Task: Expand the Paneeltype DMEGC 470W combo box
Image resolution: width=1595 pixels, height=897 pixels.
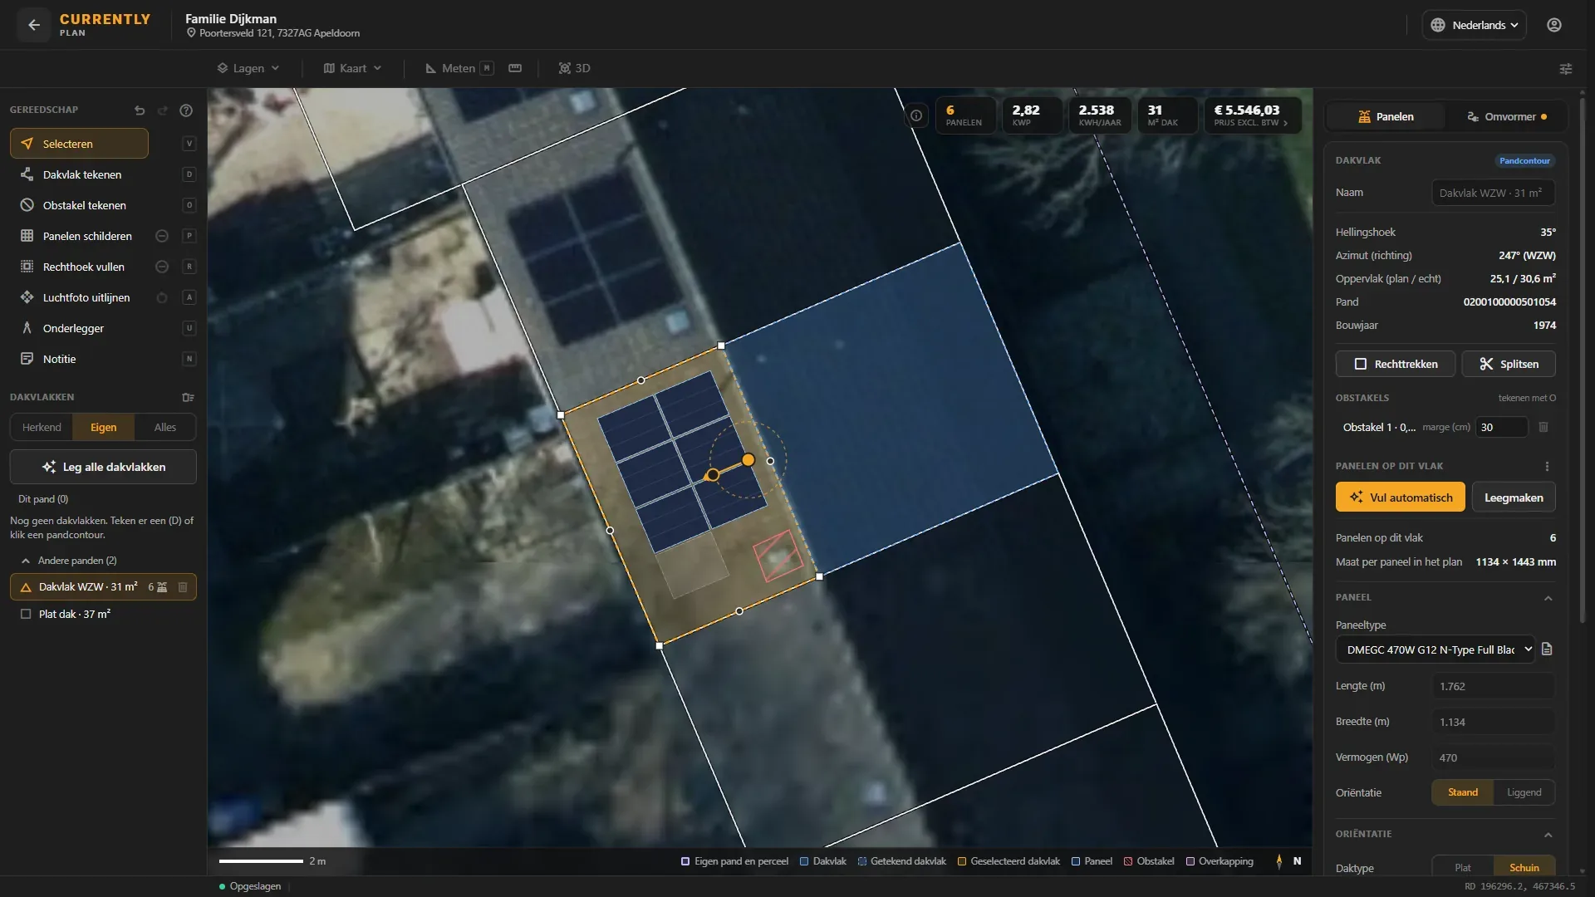Action: pos(1435,649)
